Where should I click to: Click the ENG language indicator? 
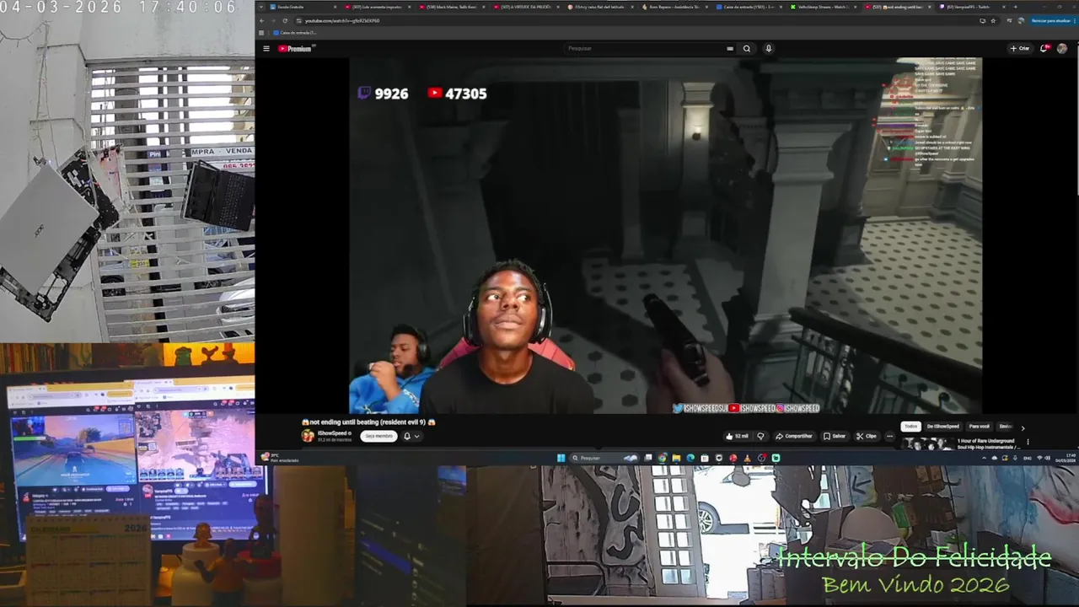click(1028, 458)
